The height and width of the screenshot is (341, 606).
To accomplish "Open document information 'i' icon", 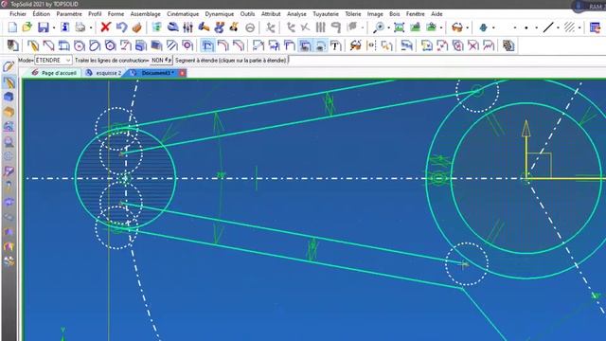I will coord(65,27).
